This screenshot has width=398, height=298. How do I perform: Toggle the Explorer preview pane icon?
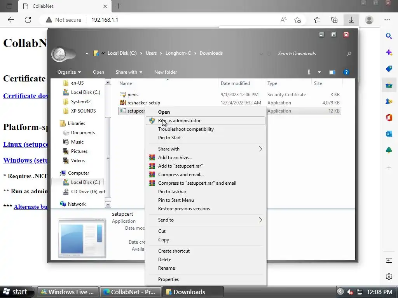pos(332,72)
